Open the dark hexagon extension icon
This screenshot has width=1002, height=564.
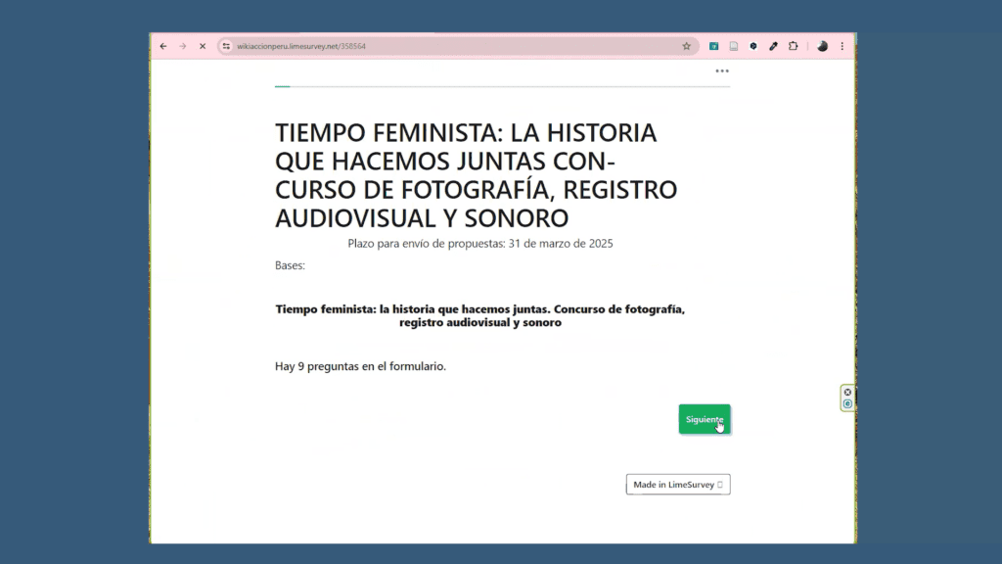pyautogui.click(x=753, y=46)
